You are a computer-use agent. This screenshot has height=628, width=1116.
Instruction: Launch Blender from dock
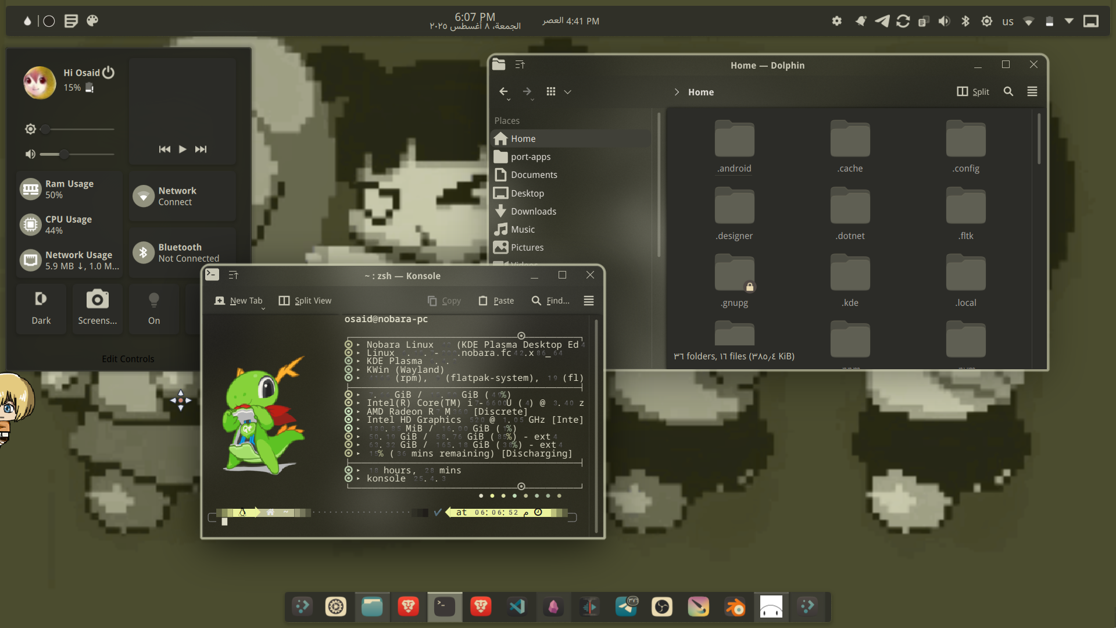735,607
